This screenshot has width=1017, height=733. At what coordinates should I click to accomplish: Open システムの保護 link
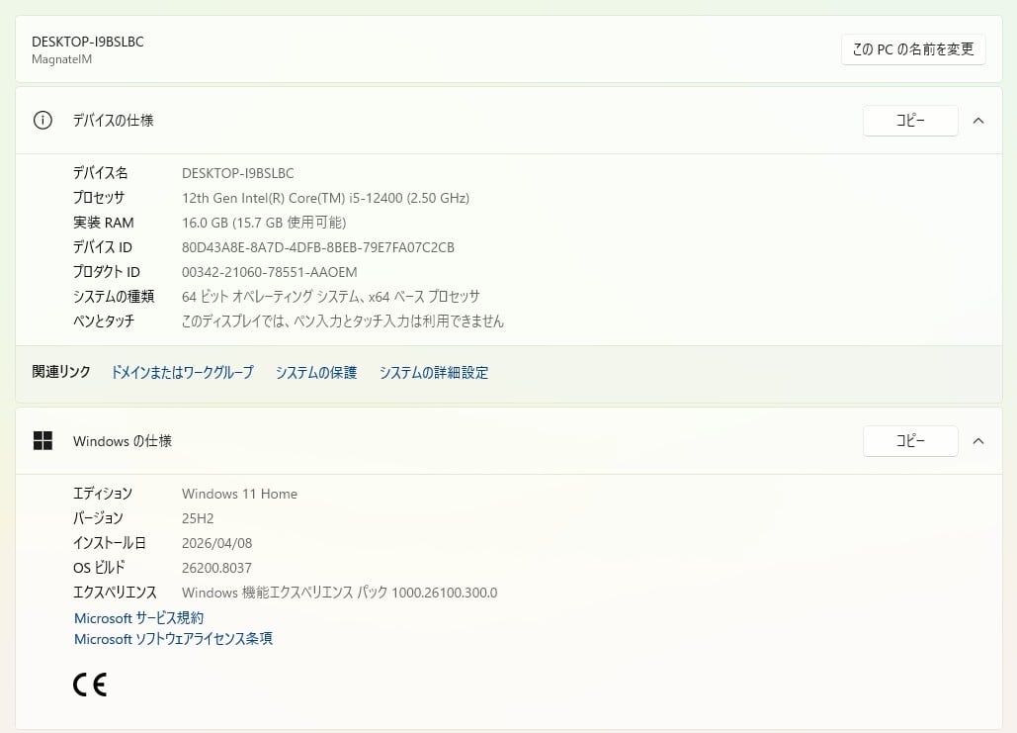point(316,372)
